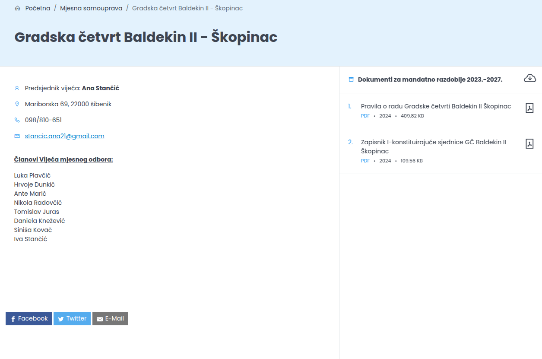Open the Zapisnik I-konstituirajuće sjednice document link
This screenshot has width=542, height=359.
434,146
